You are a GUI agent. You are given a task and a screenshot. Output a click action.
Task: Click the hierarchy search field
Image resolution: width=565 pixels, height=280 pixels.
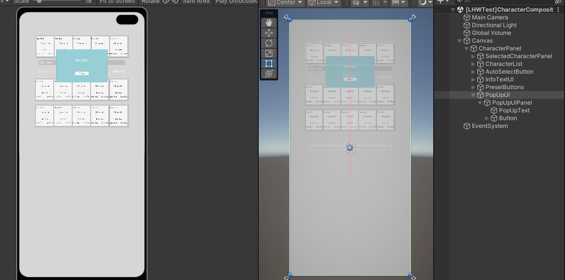click(504, 1)
